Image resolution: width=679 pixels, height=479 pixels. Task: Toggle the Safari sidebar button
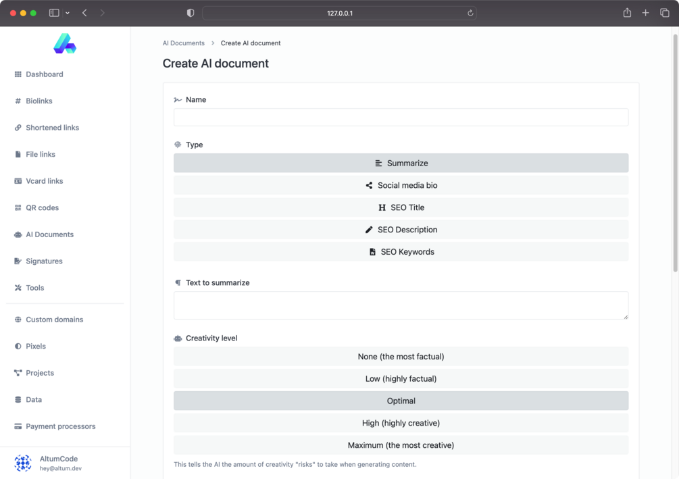(x=54, y=13)
